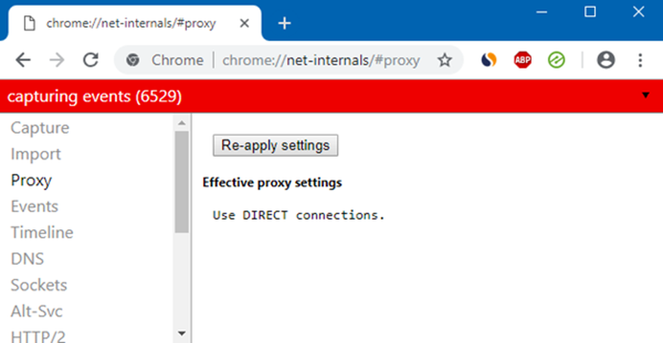Image resolution: width=663 pixels, height=343 pixels.
Task: Close the net-internals proxy tab
Action: point(244,23)
